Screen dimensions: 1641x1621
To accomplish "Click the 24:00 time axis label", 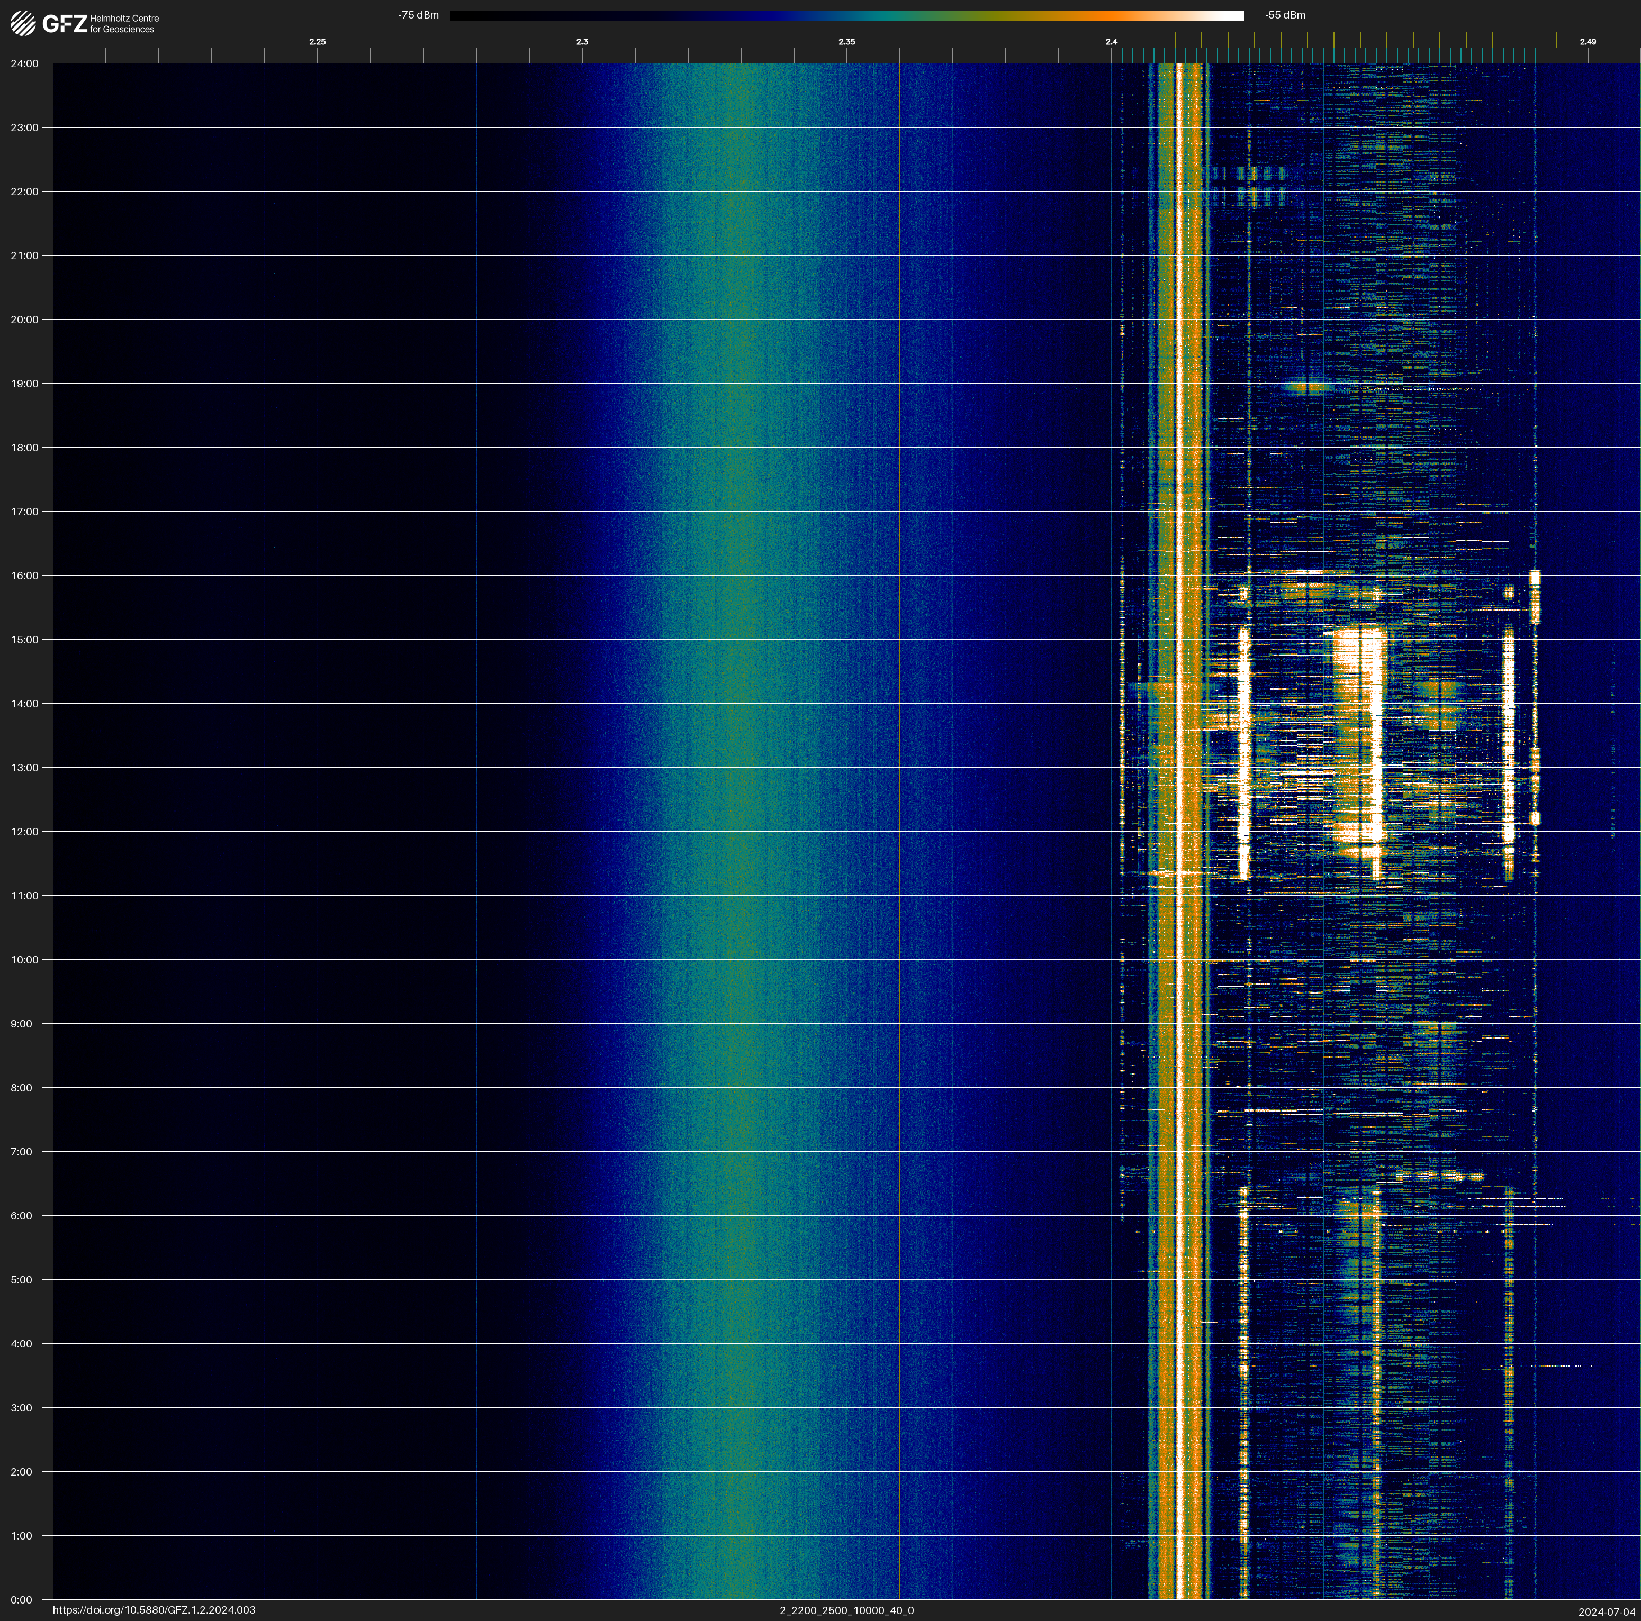I will (25, 63).
